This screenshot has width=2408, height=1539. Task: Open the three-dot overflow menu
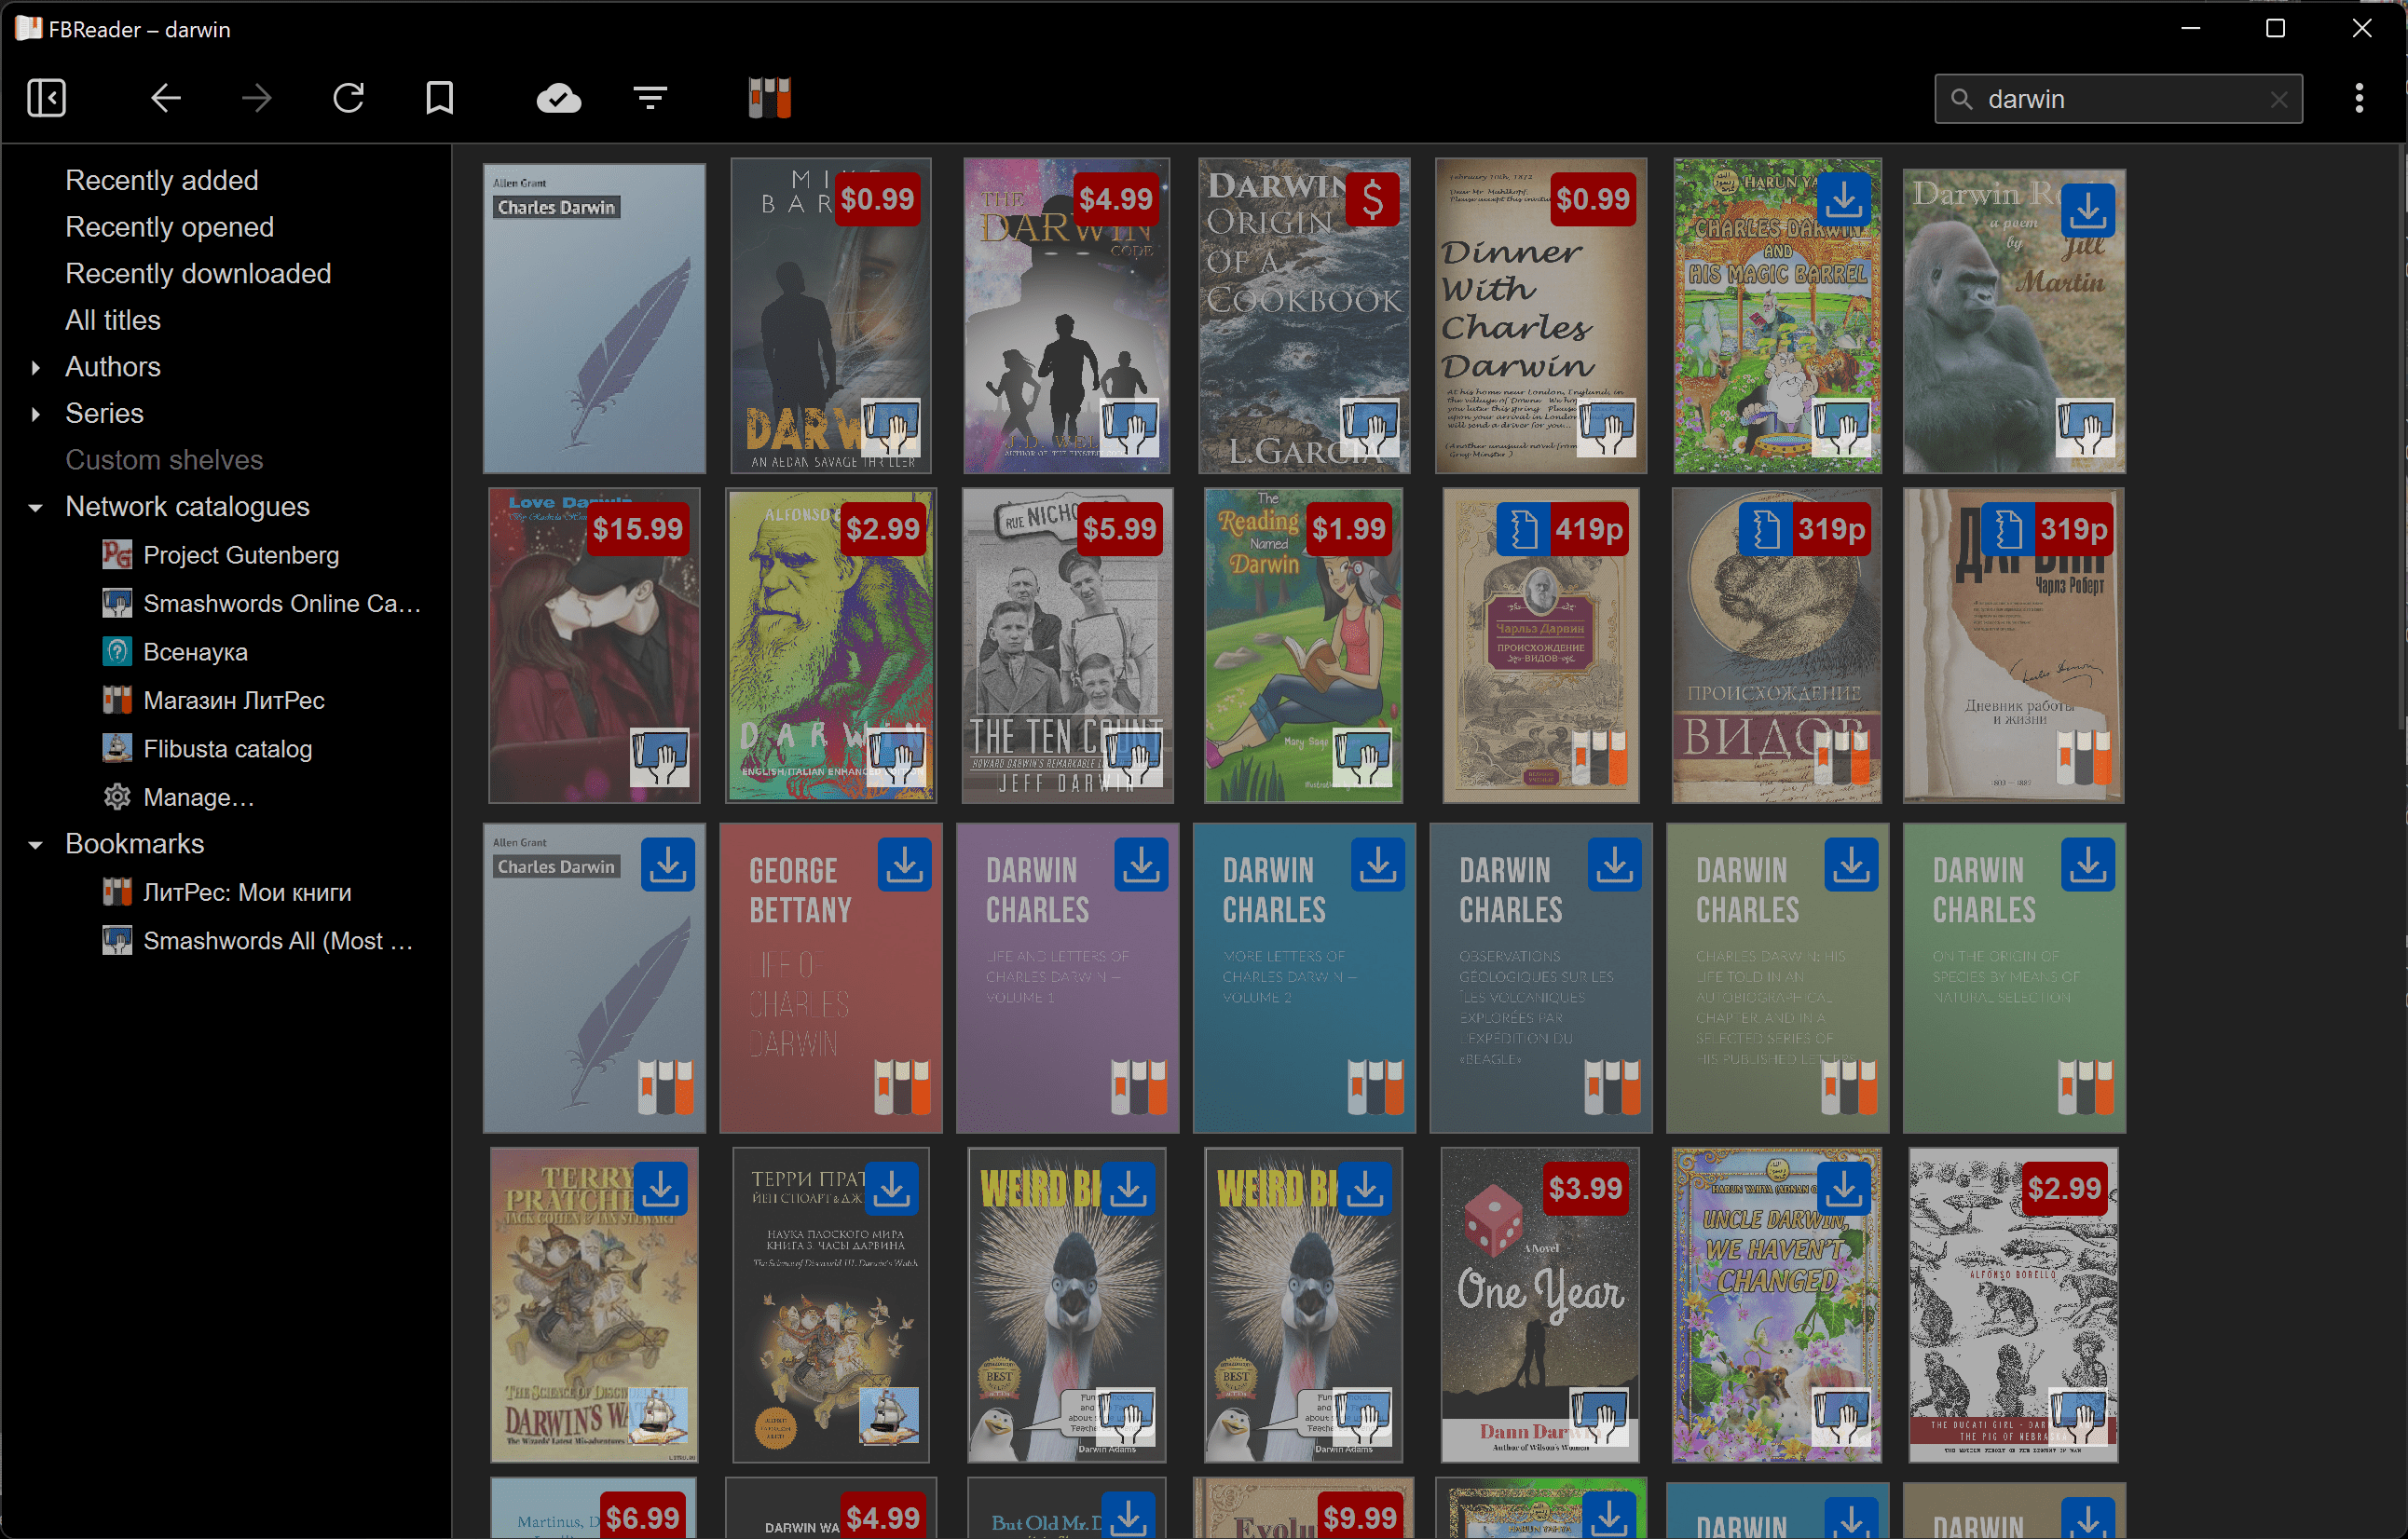[x=2359, y=98]
